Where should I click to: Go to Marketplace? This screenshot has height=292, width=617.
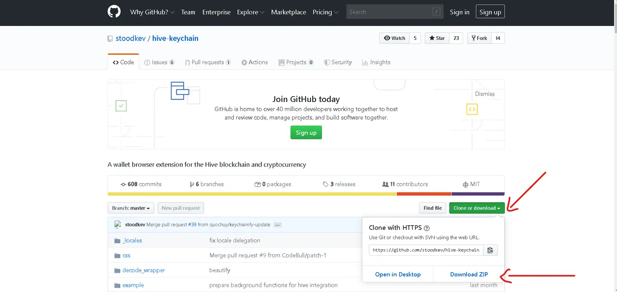289,12
